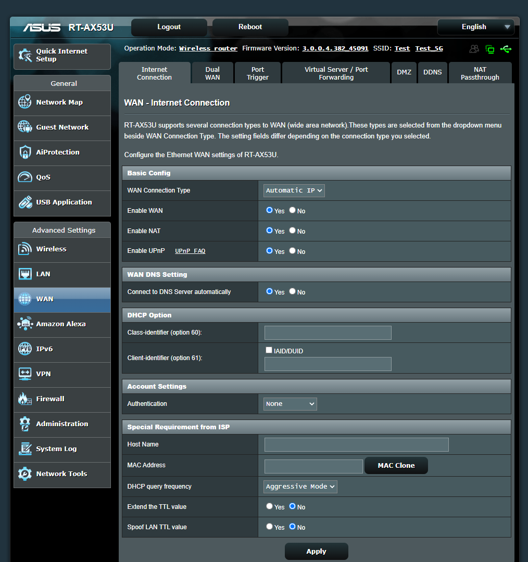Open the Wireless router operation mode link
Image resolution: width=528 pixels, height=562 pixels.
click(208, 48)
